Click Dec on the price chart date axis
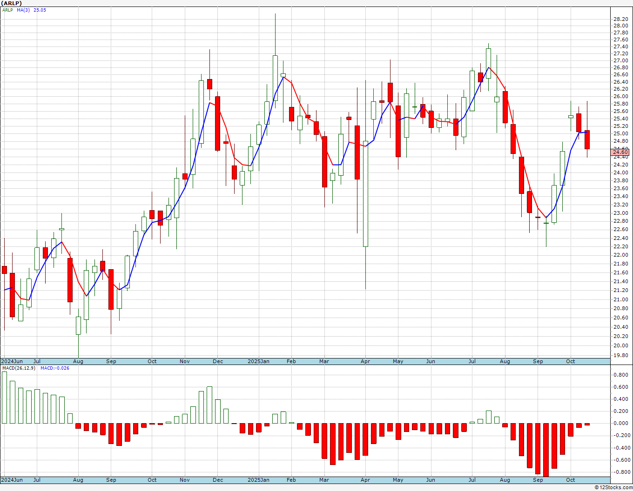The image size is (633, 491). [218, 361]
